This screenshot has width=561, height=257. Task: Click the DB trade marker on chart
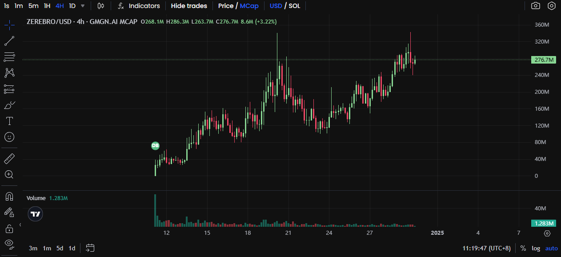155,145
